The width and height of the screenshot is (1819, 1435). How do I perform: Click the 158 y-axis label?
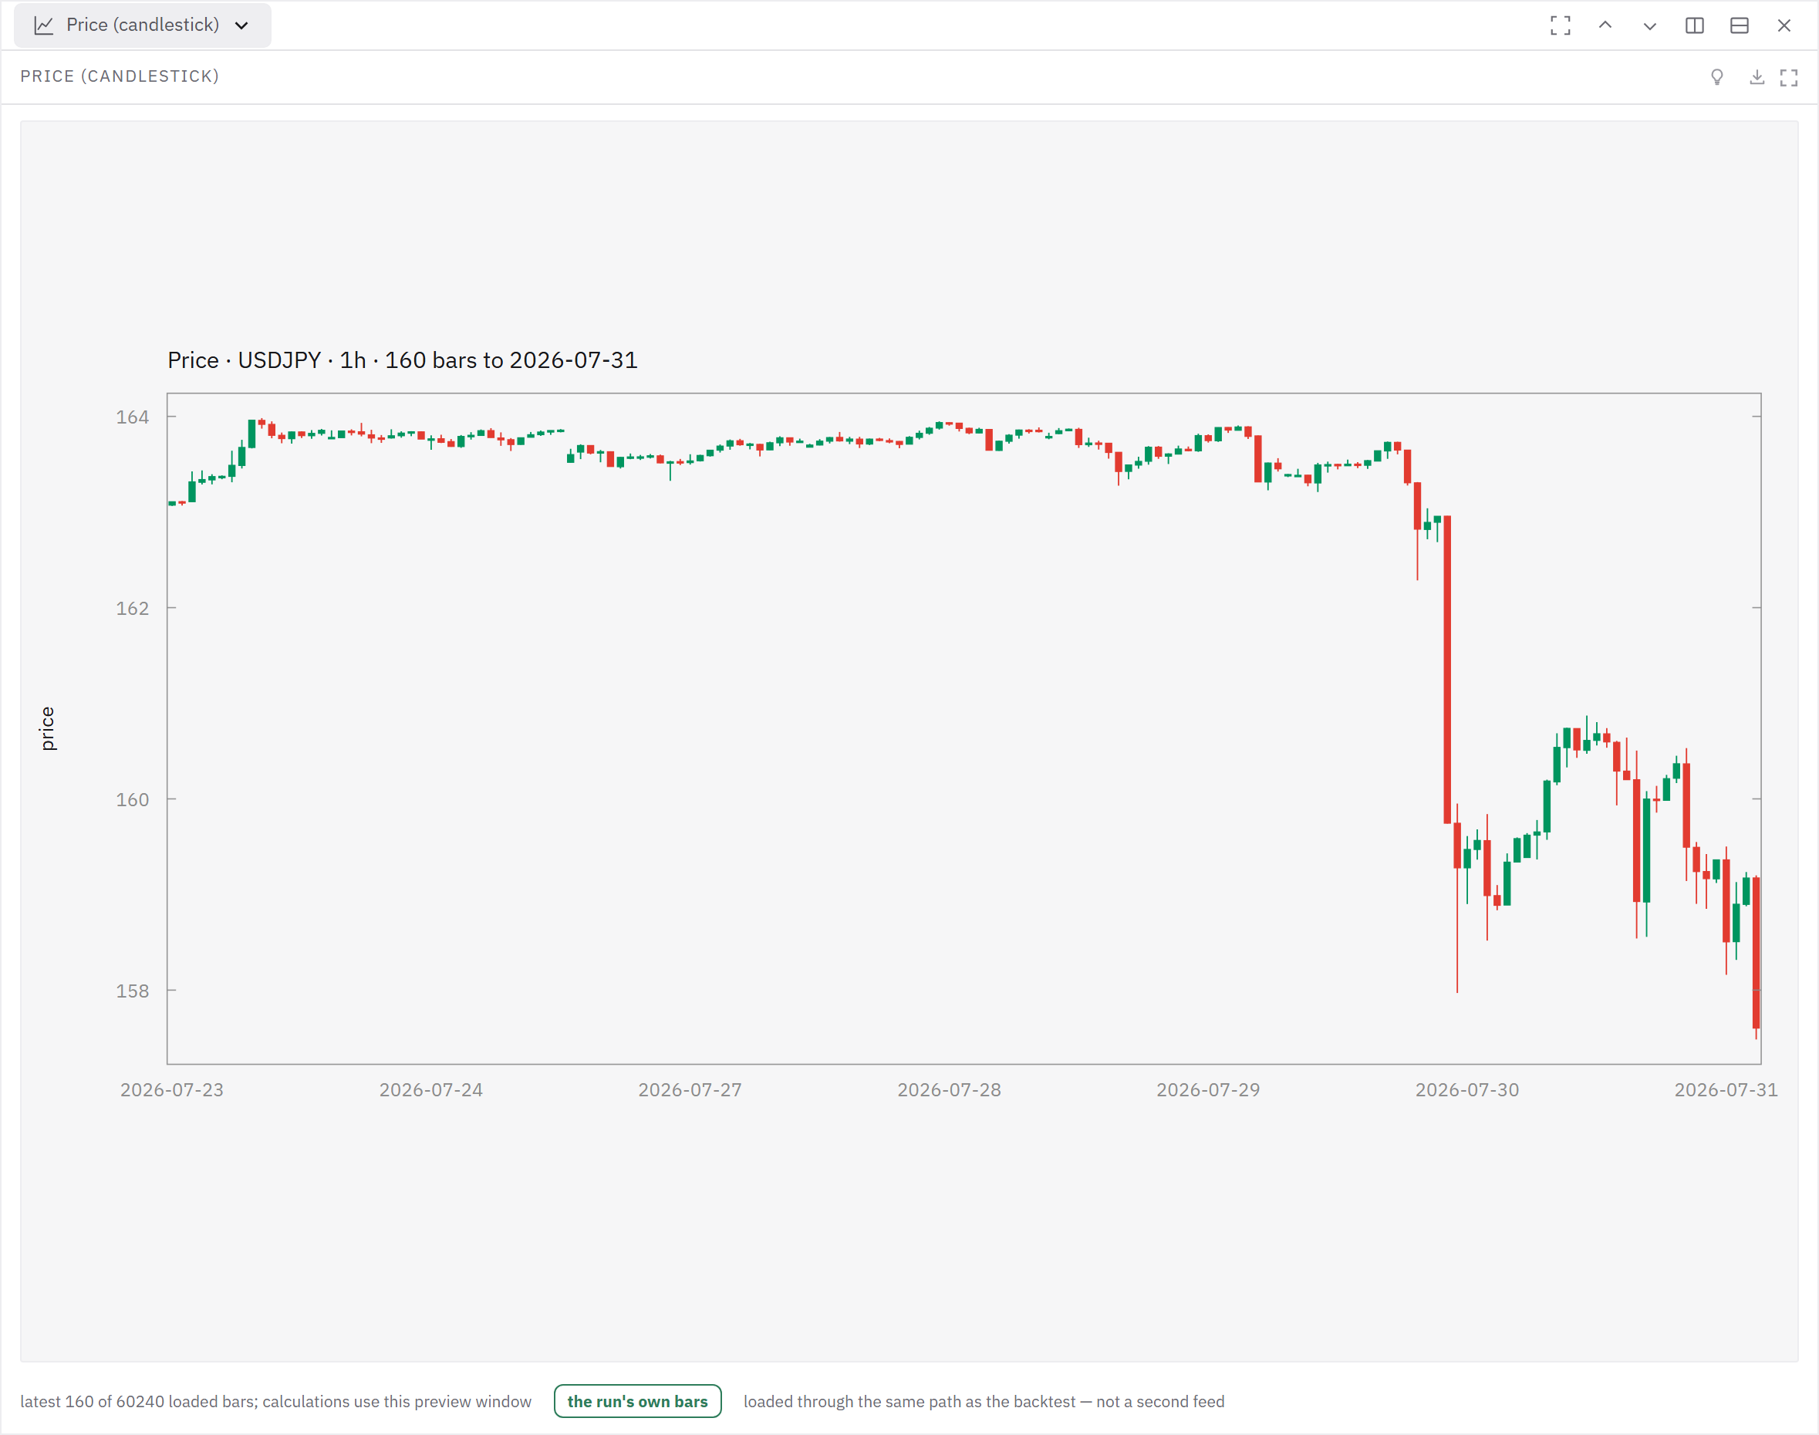point(132,991)
